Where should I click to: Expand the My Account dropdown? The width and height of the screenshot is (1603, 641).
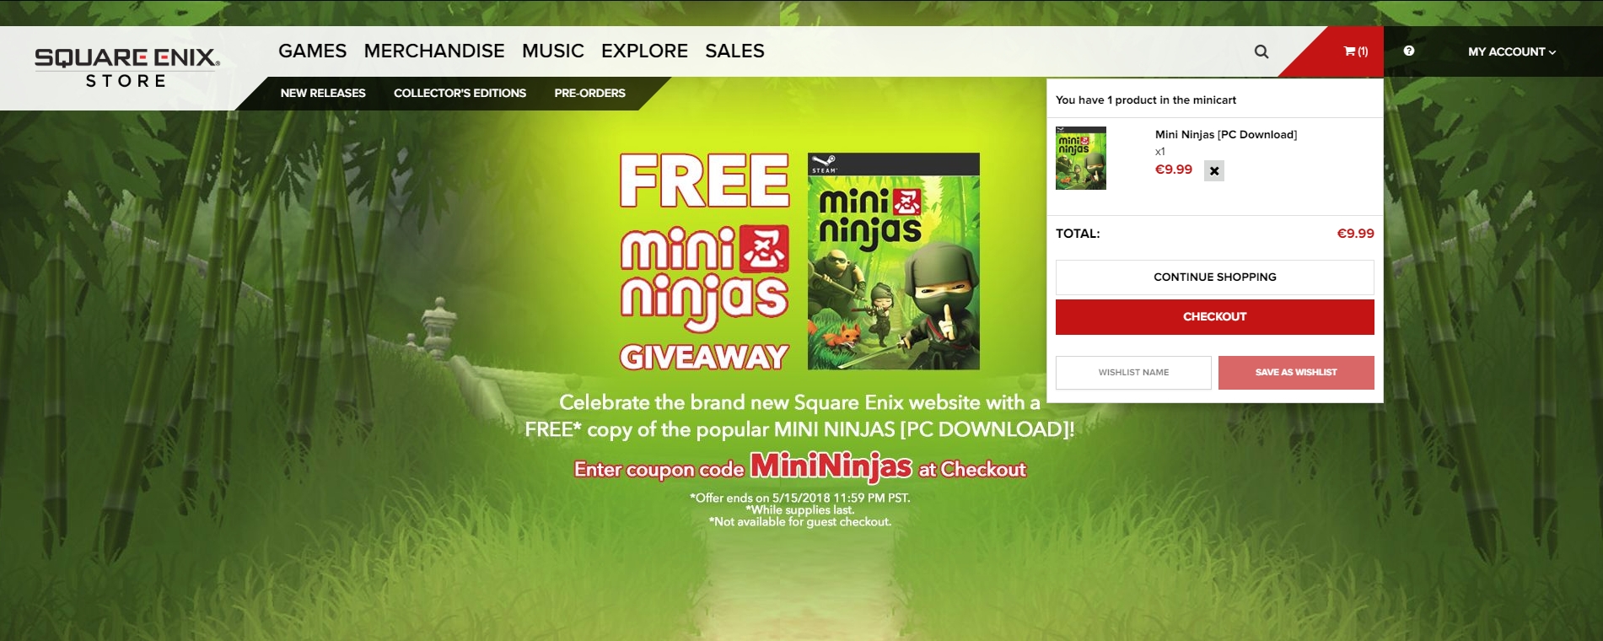point(1511,51)
